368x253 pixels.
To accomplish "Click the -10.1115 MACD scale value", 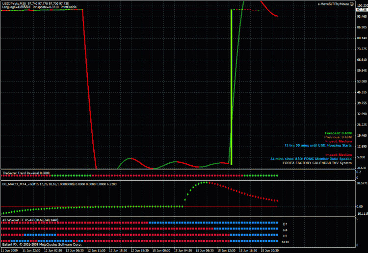I will coord(362,214).
